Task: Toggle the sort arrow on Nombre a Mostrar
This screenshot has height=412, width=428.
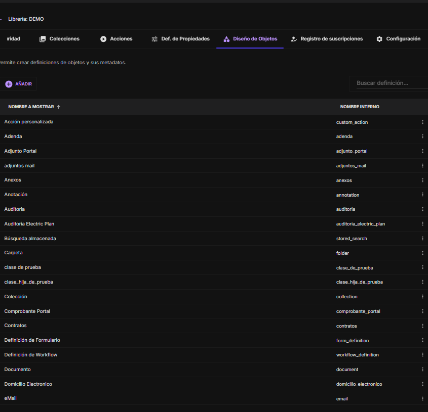Action: coord(58,107)
